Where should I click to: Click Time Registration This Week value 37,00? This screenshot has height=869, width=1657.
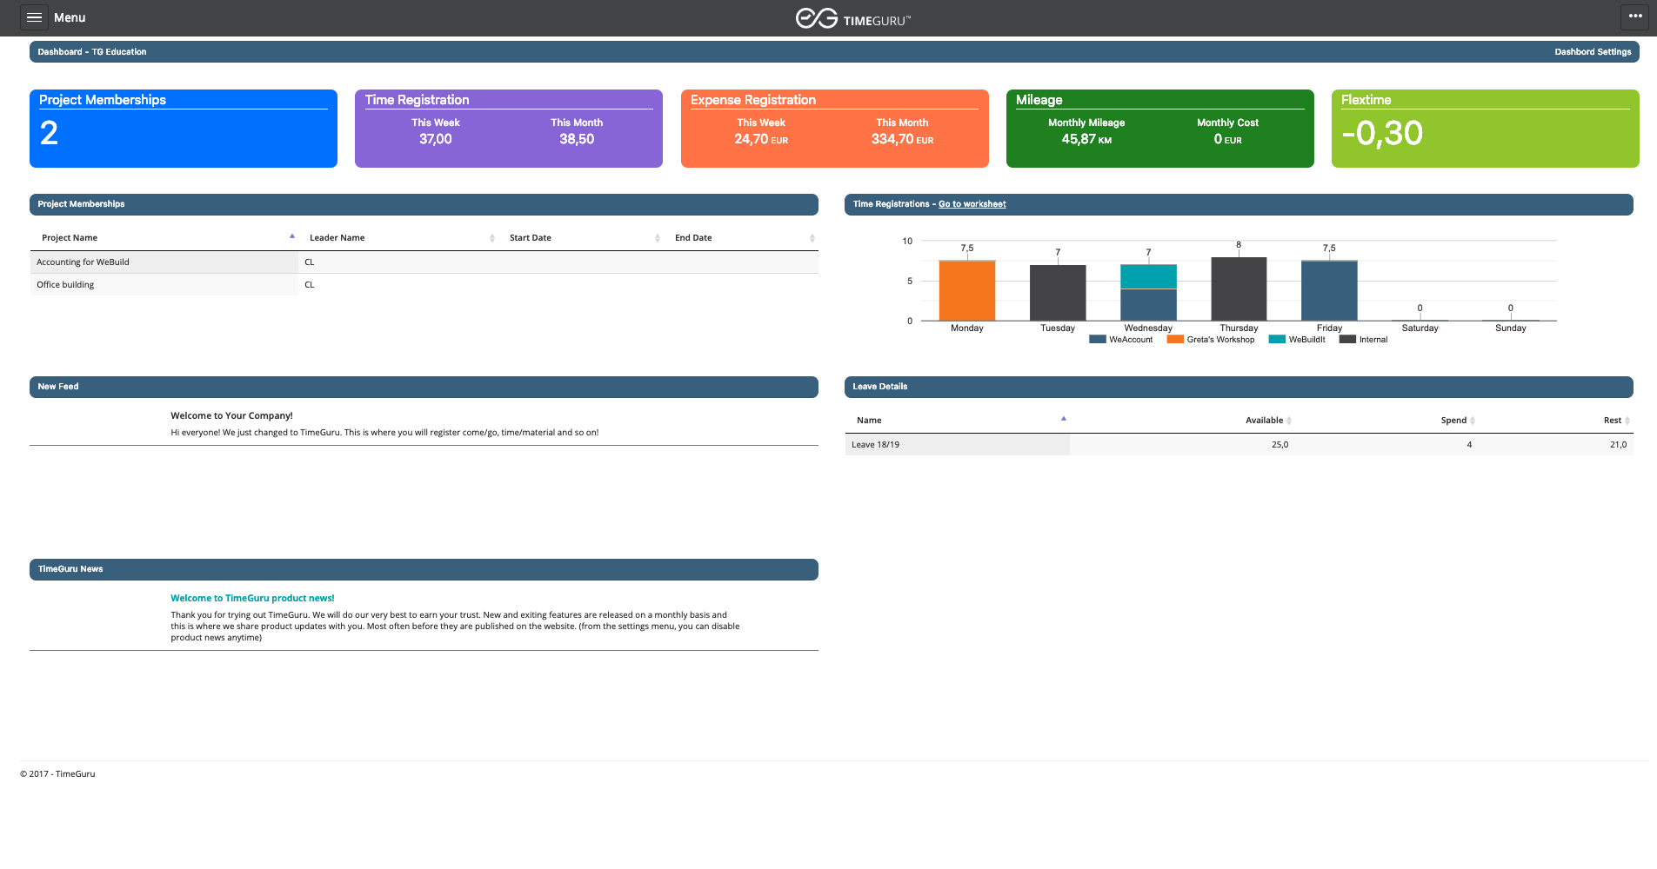pyautogui.click(x=436, y=139)
